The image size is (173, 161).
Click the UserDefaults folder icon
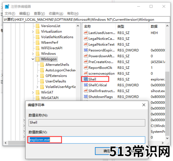(42, 81)
